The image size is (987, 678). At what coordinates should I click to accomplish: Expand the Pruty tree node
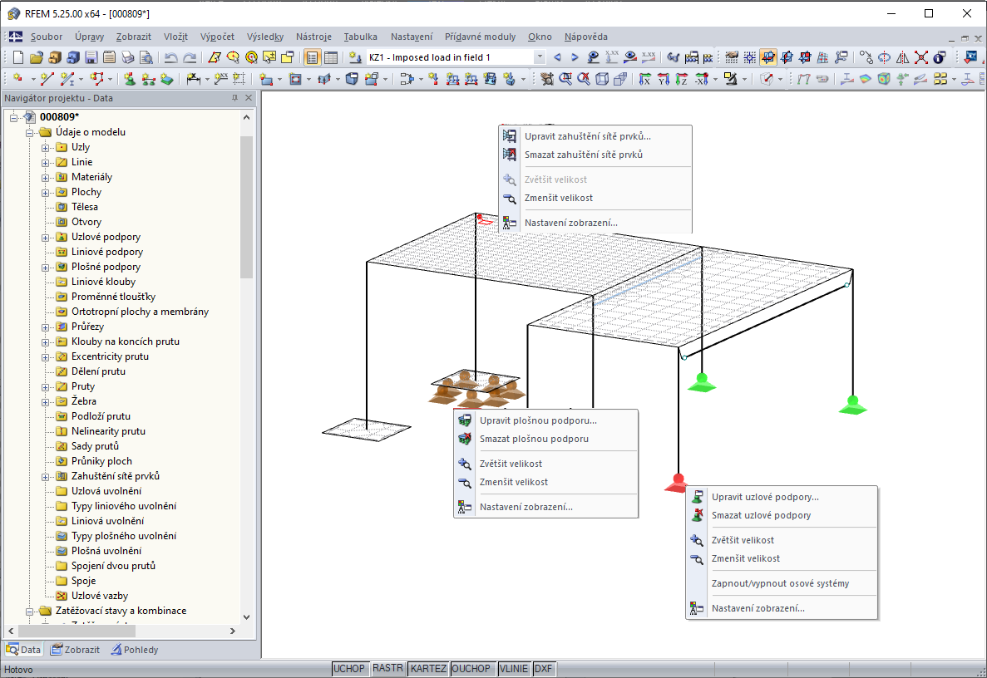point(46,387)
